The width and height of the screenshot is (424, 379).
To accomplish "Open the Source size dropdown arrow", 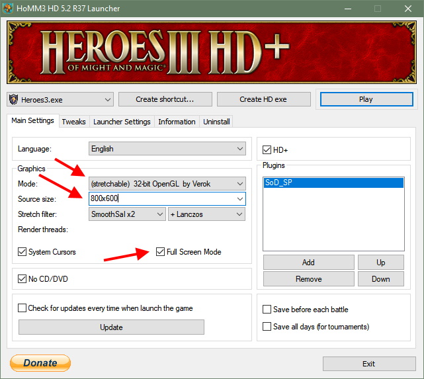I will tap(240, 199).
